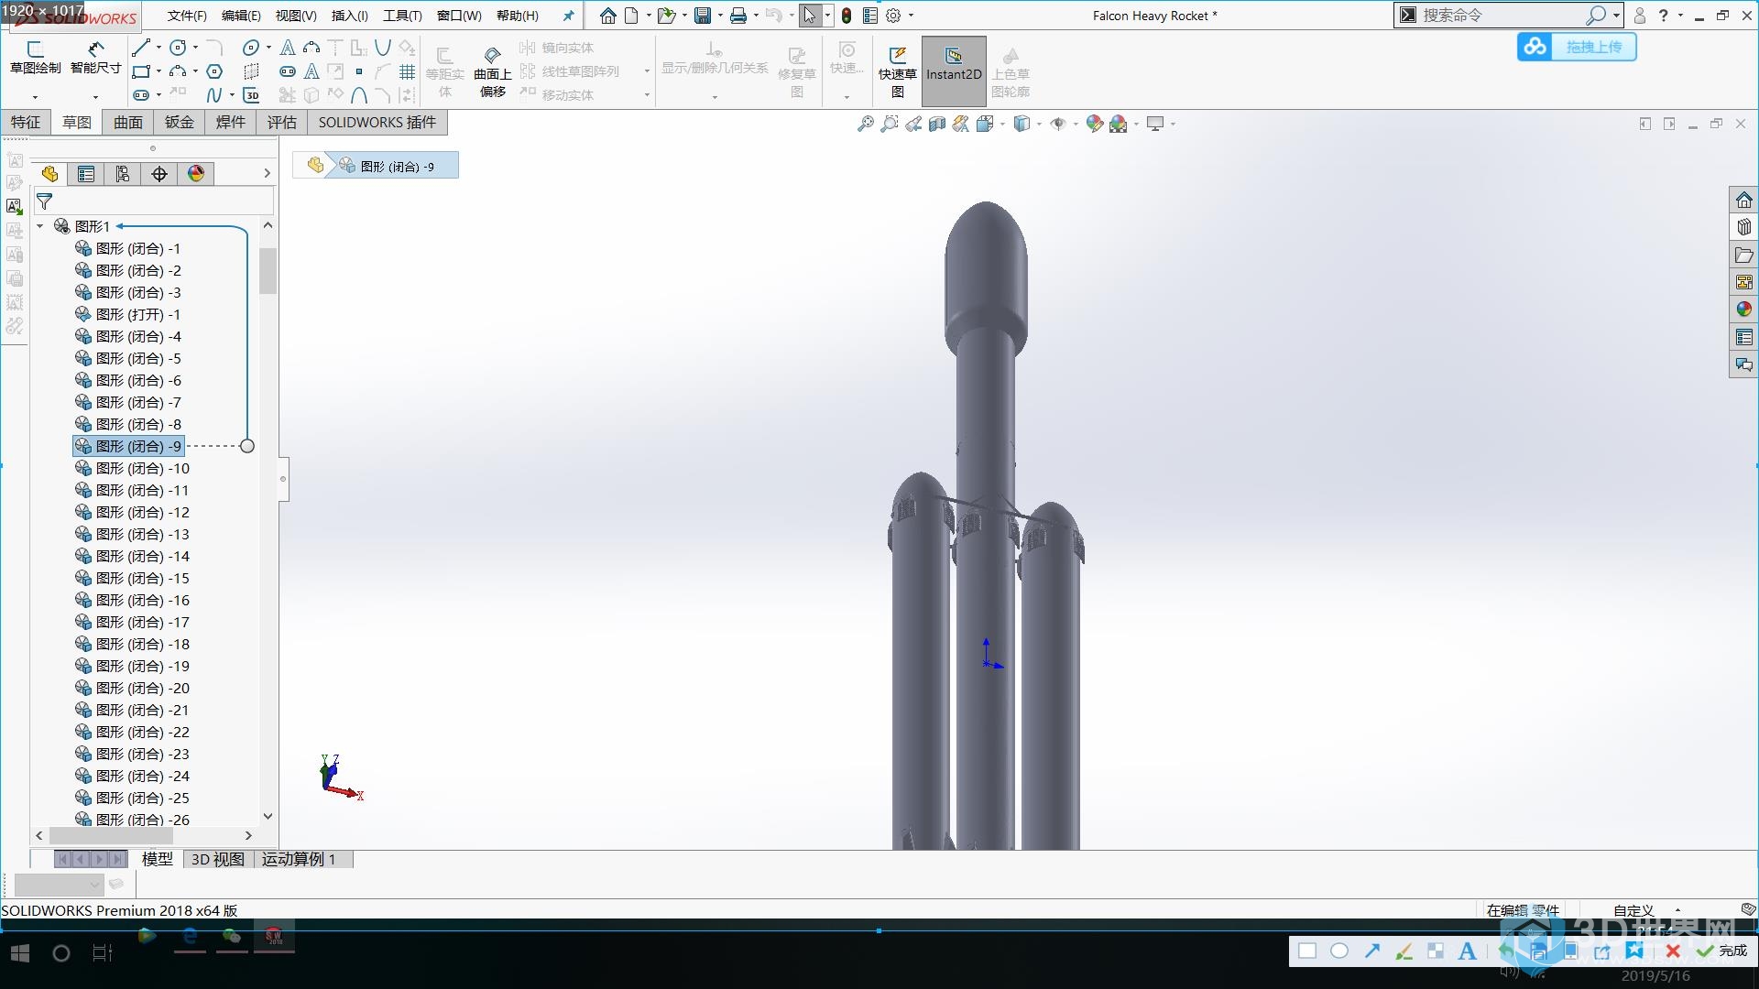Open the Line tool dropdown arrow
This screenshot has height=989, width=1759.
tap(158, 48)
